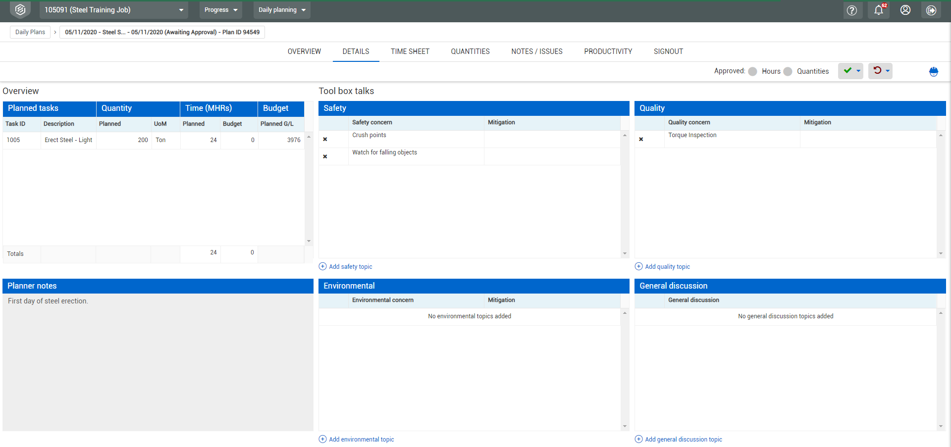The height and width of the screenshot is (447, 951).
Task: Click the app logo in header
Action: pos(20,10)
